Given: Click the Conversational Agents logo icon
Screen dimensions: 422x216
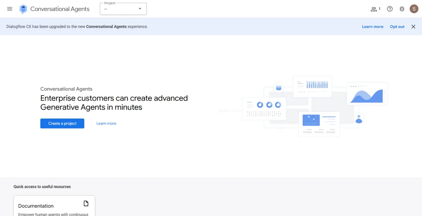Looking at the screenshot, I should pos(23,9).
